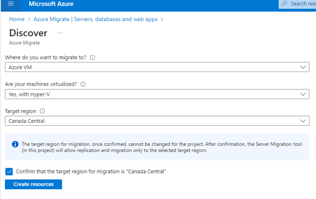
Task: Click the target region notice message text
Action: coord(162,147)
